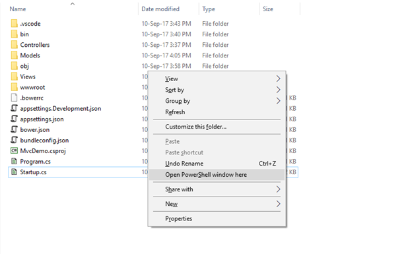Select the Program.cs file icon
This screenshot has height=254, width=412.
[x=14, y=161]
